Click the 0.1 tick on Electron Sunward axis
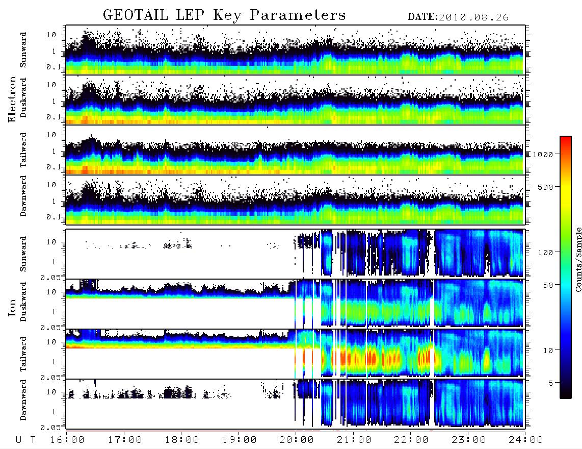The height and width of the screenshot is (449, 582). [53, 67]
